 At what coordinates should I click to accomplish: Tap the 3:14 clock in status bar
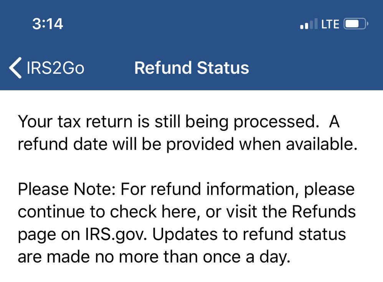(x=48, y=24)
